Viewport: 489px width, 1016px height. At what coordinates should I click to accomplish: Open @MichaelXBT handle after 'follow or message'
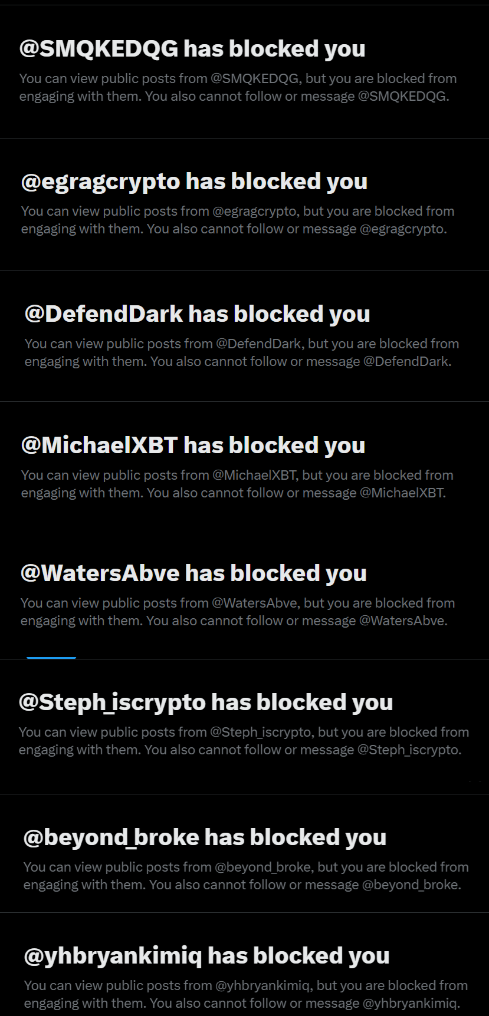[x=401, y=493]
